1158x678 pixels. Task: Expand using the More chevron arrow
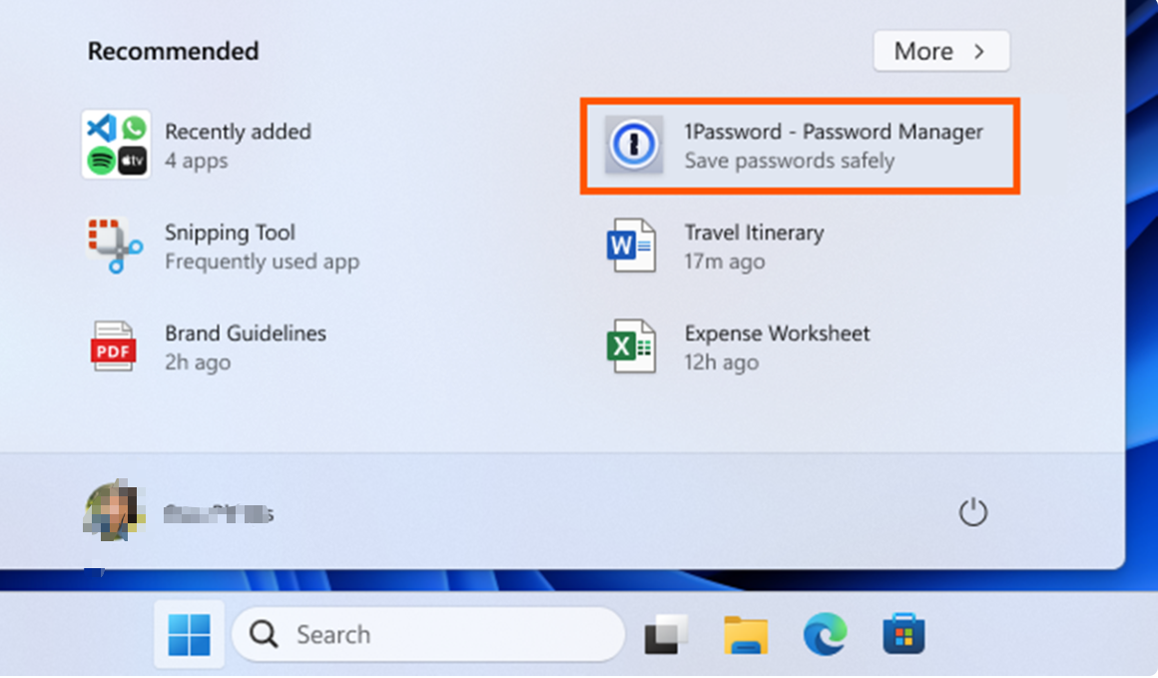coord(979,51)
